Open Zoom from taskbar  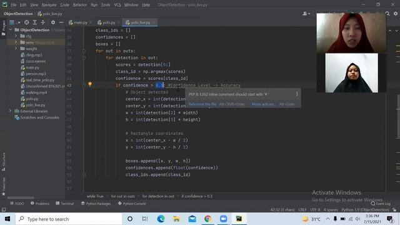[x=224, y=219]
